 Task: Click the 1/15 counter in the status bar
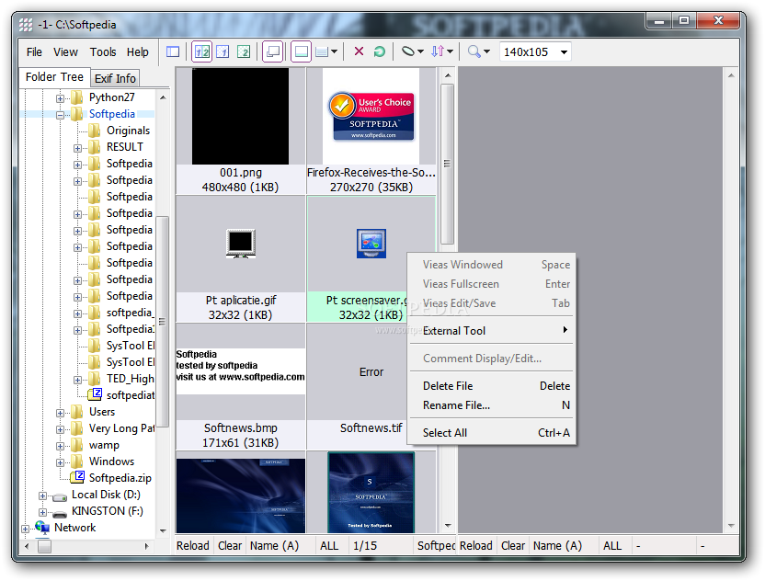tap(365, 545)
